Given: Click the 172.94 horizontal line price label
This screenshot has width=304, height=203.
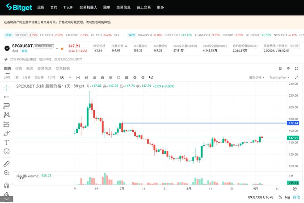Looking at the screenshot, I should (293, 123).
